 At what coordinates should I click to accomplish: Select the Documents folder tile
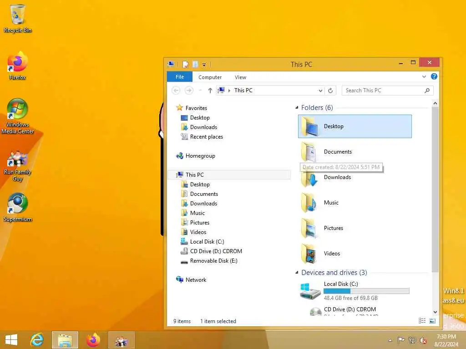coord(355,152)
